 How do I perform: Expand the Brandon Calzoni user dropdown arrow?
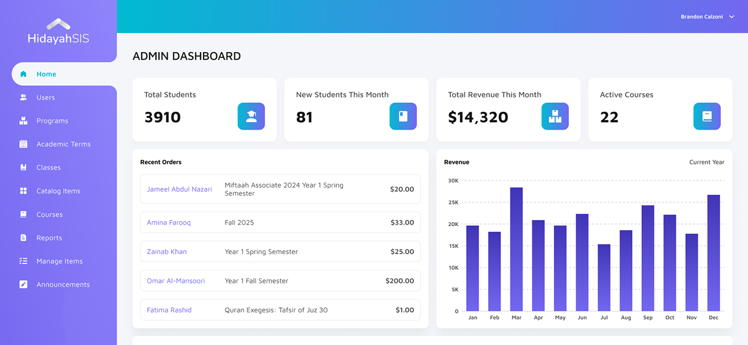732,17
